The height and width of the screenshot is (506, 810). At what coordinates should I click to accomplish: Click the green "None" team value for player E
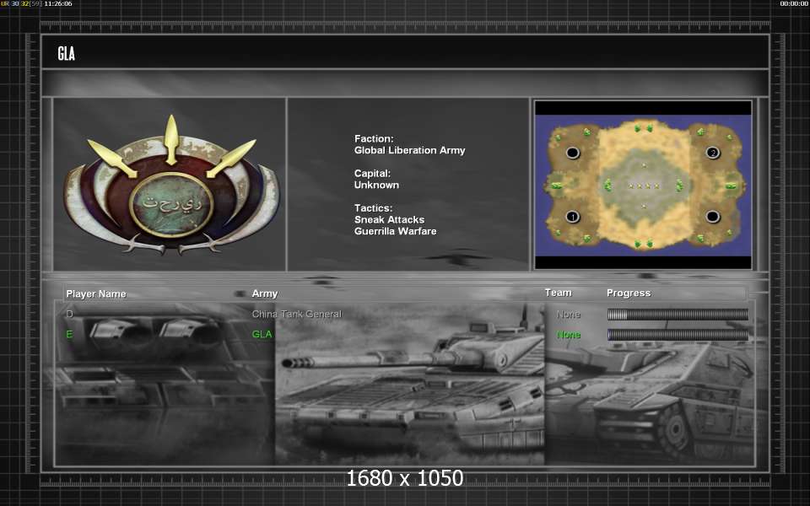[569, 335]
